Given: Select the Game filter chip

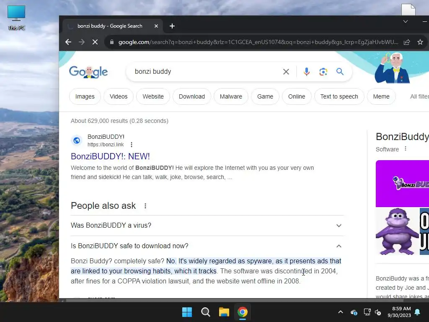Looking at the screenshot, I should 265,96.
